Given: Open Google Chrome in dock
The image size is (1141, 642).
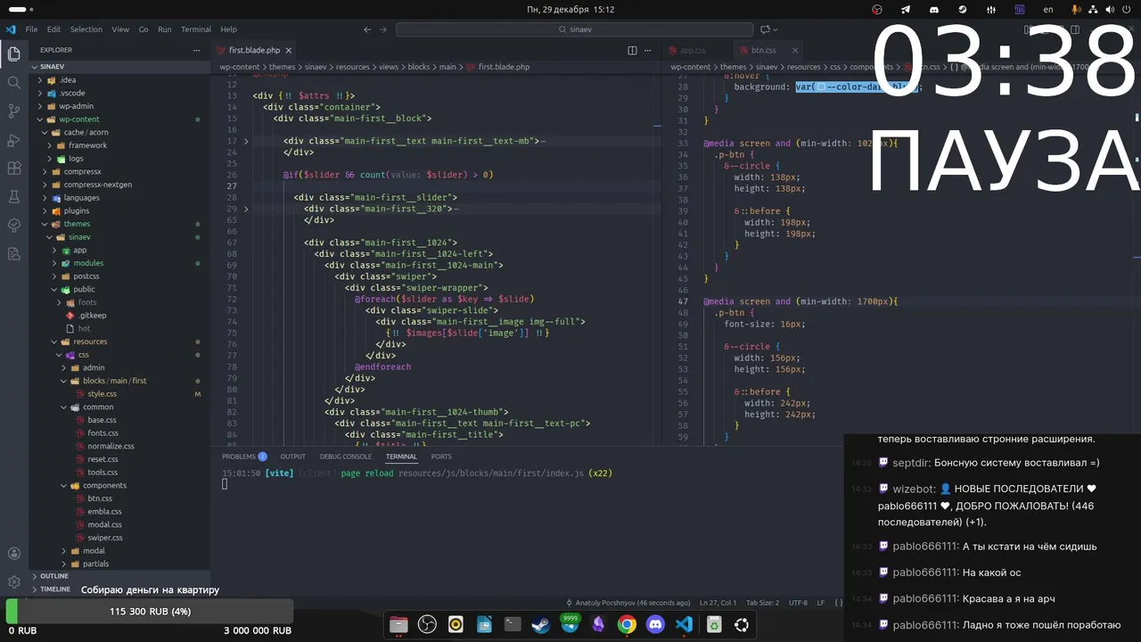Looking at the screenshot, I should point(627,624).
